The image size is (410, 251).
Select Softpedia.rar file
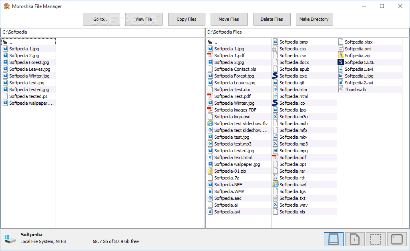coord(304,171)
